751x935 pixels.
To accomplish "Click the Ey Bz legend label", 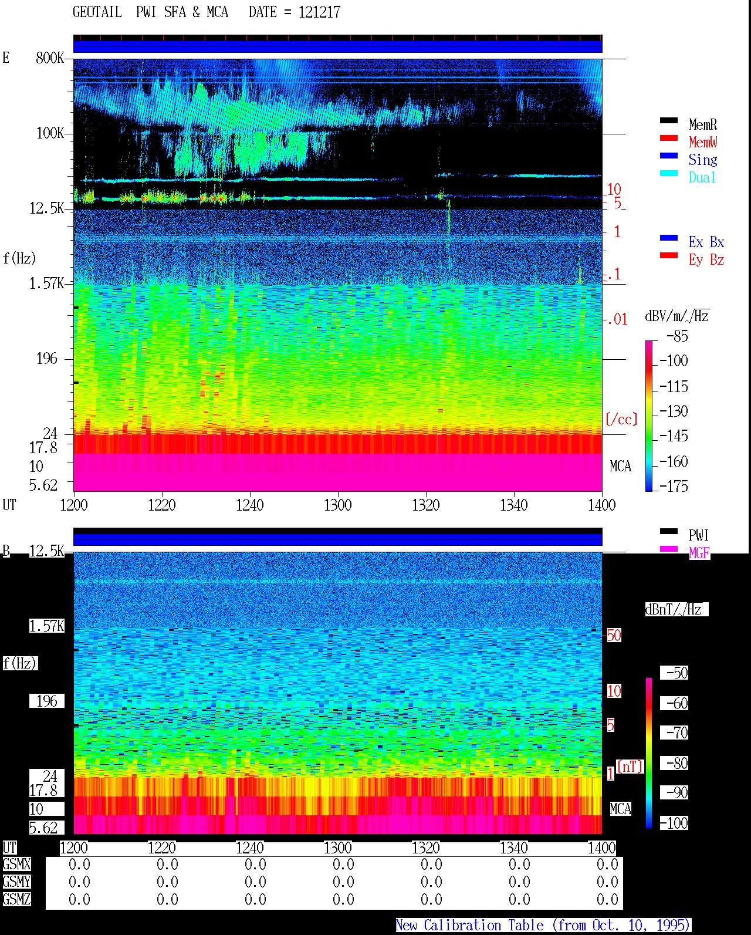I will point(706,259).
